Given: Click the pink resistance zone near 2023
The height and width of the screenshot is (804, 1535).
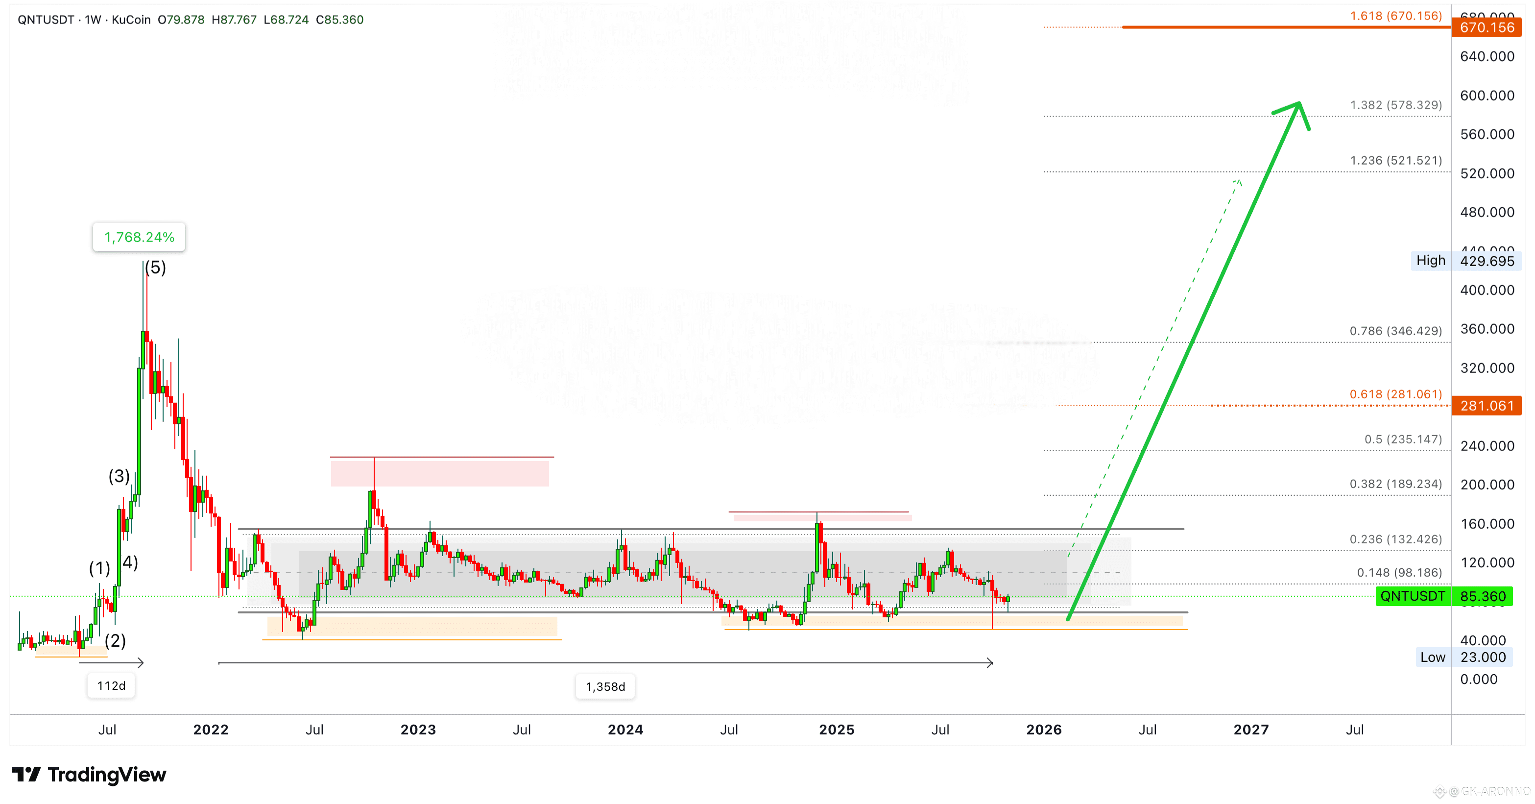Looking at the screenshot, I should [440, 473].
